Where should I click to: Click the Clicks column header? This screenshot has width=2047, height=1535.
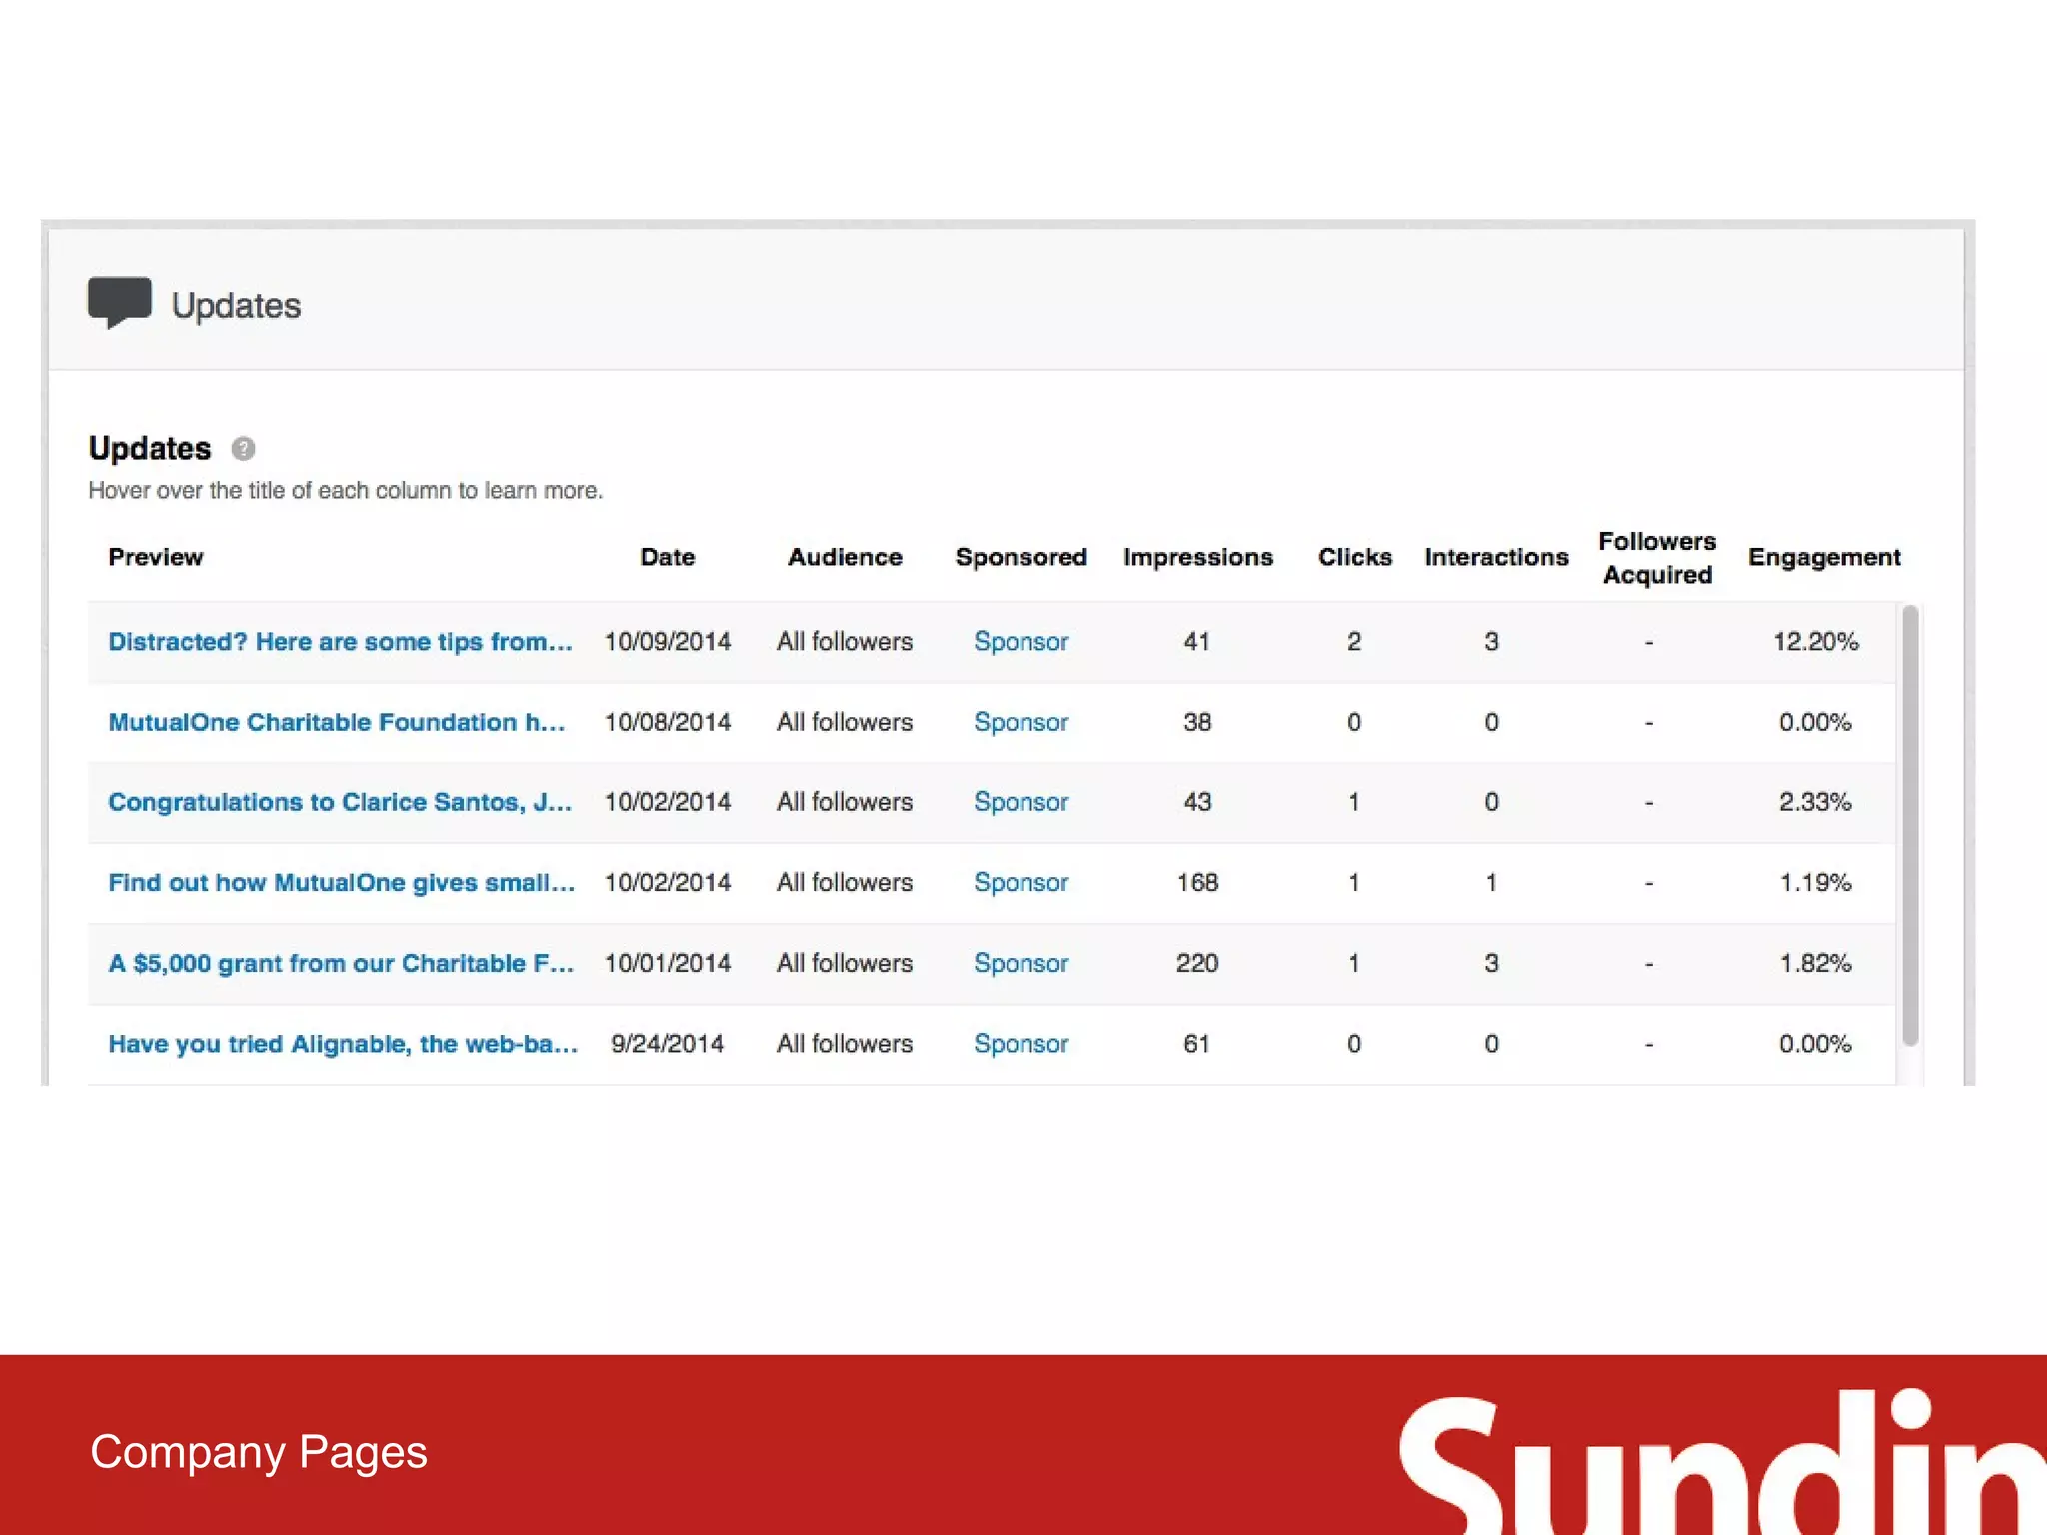(1355, 557)
